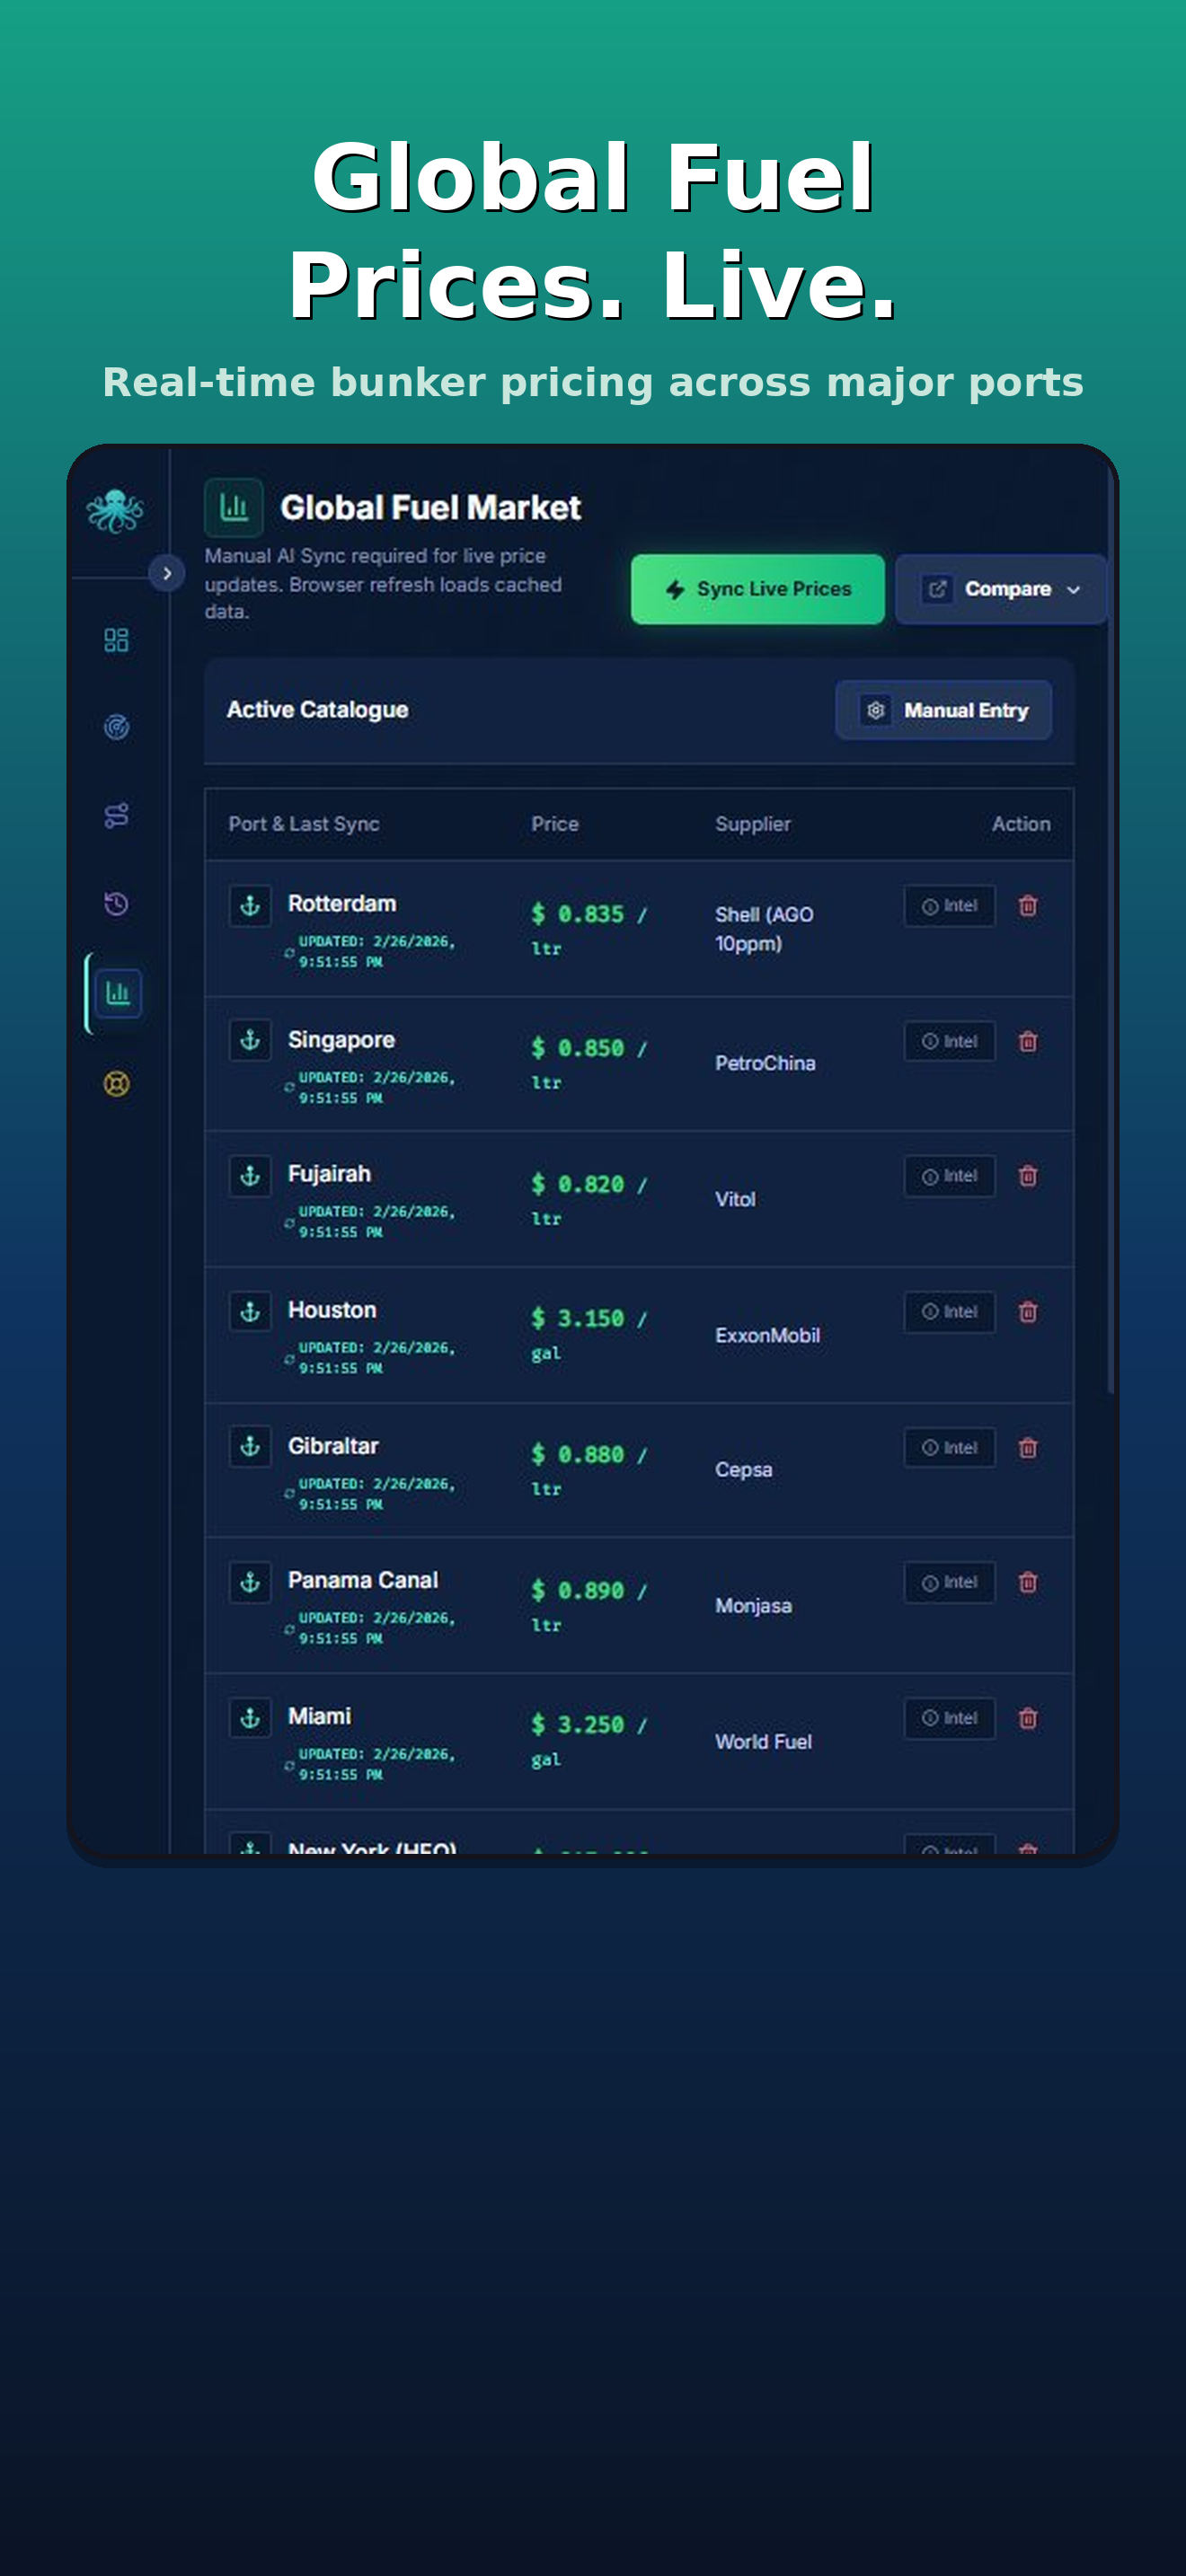
Task: Click the vertical scrollbar on right edge
Action: pyautogui.click(x=1110, y=930)
